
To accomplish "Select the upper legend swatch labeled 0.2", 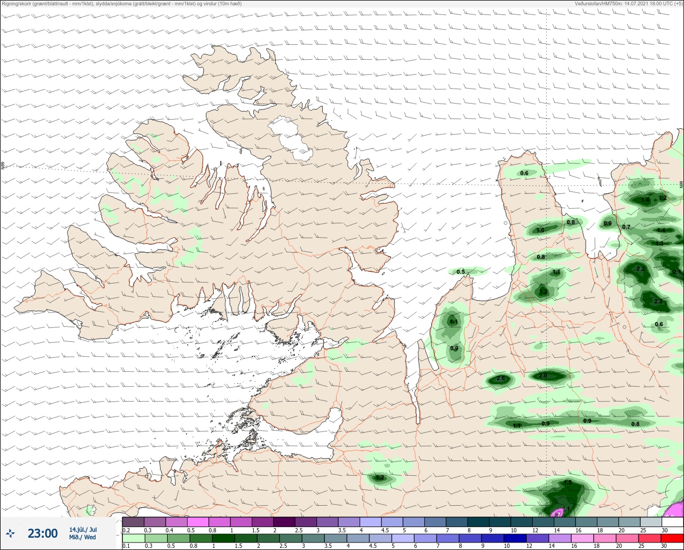I will pyautogui.click(x=133, y=522).
